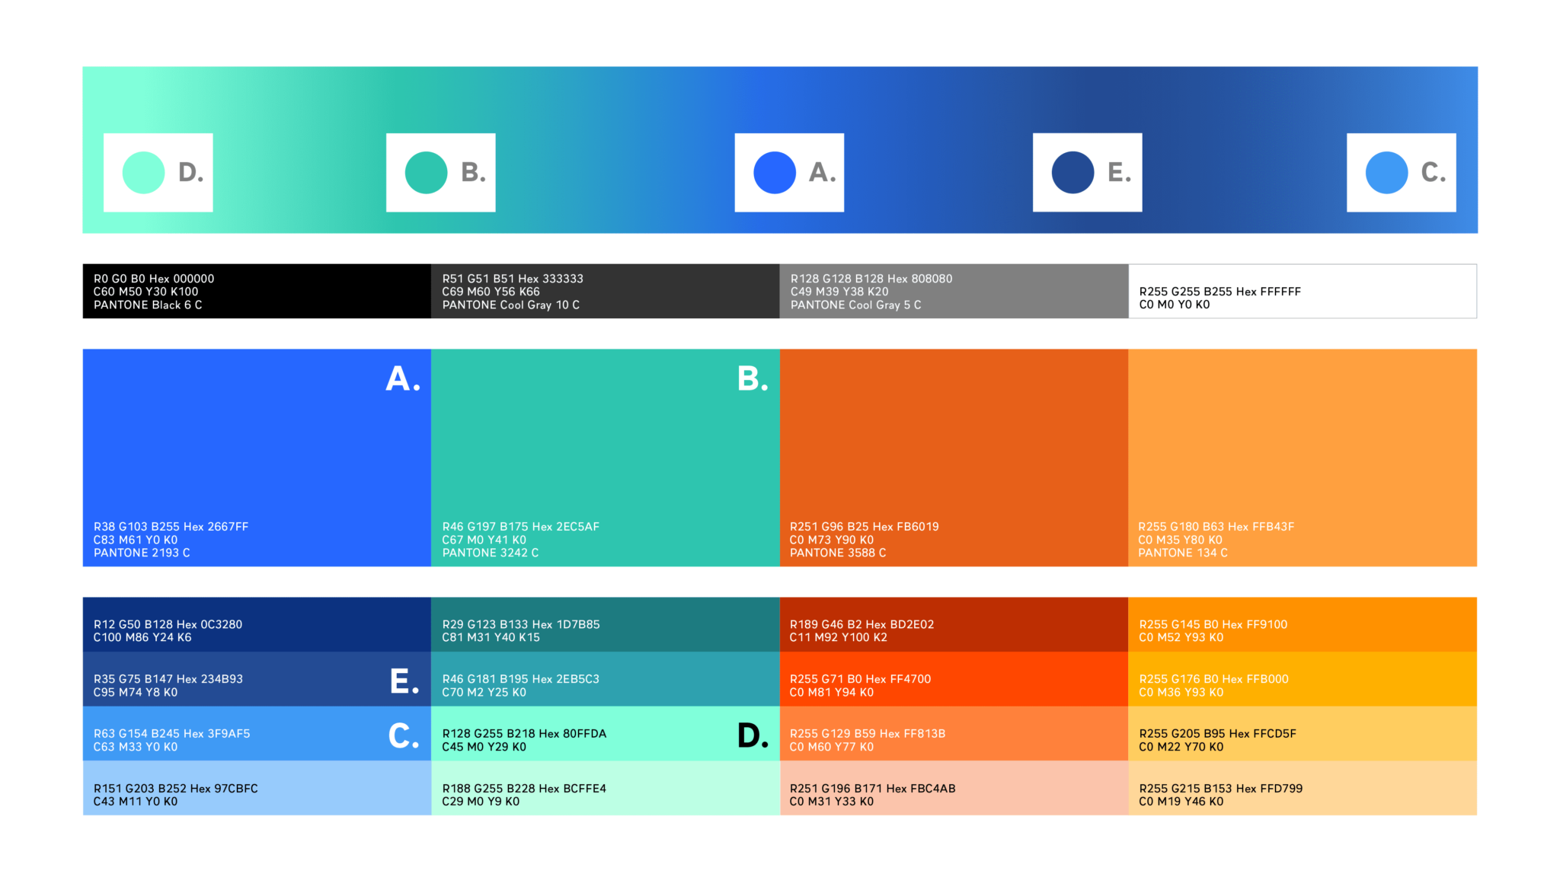Select the amber Hex FFB000 swatch
1560x877 pixels.
(x=1303, y=679)
